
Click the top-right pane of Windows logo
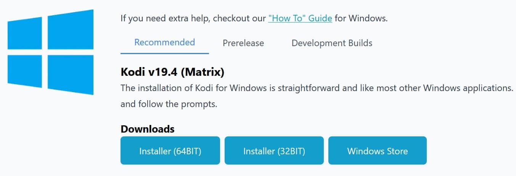(71, 30)
